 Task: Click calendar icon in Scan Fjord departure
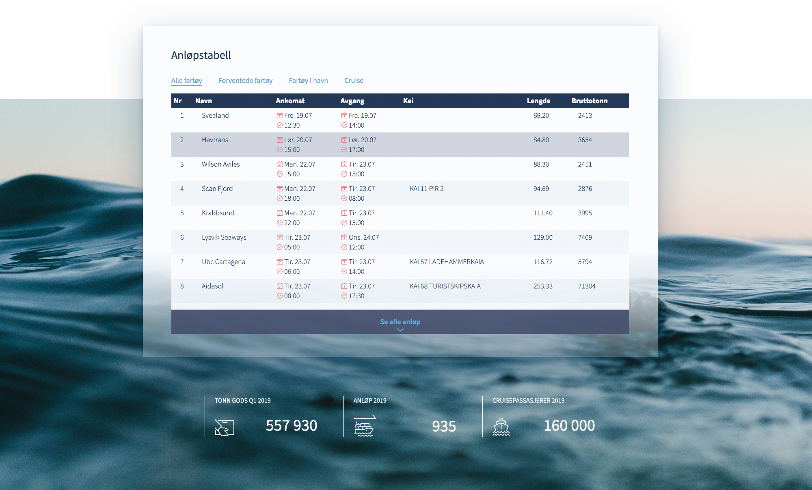[x=344, y=189]
